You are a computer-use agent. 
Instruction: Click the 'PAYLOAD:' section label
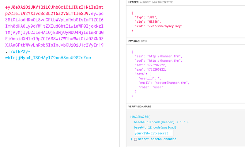(134, 41)
